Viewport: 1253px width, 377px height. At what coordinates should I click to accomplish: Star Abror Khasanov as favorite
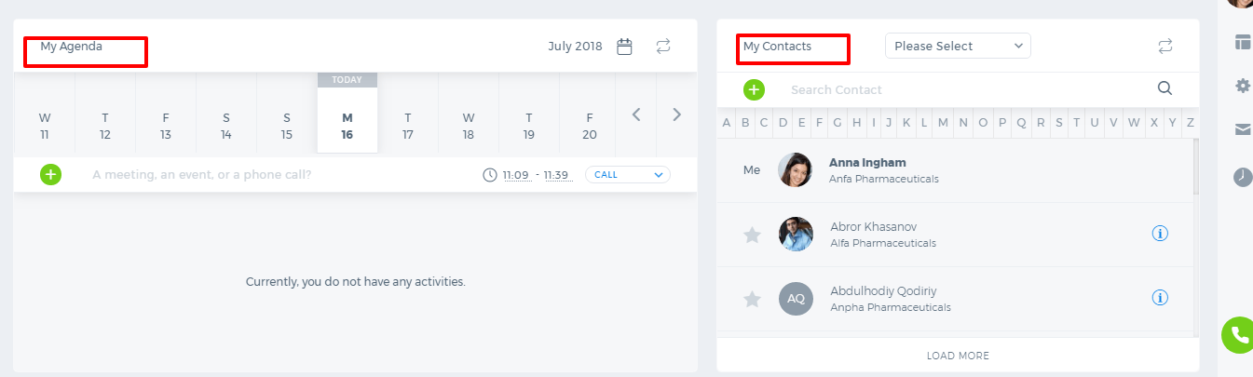click(x=752, y=235)
